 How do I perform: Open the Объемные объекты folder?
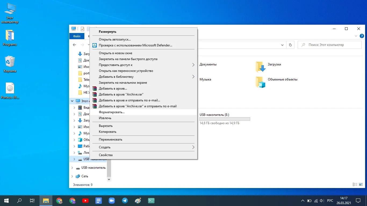click(260, 82)
